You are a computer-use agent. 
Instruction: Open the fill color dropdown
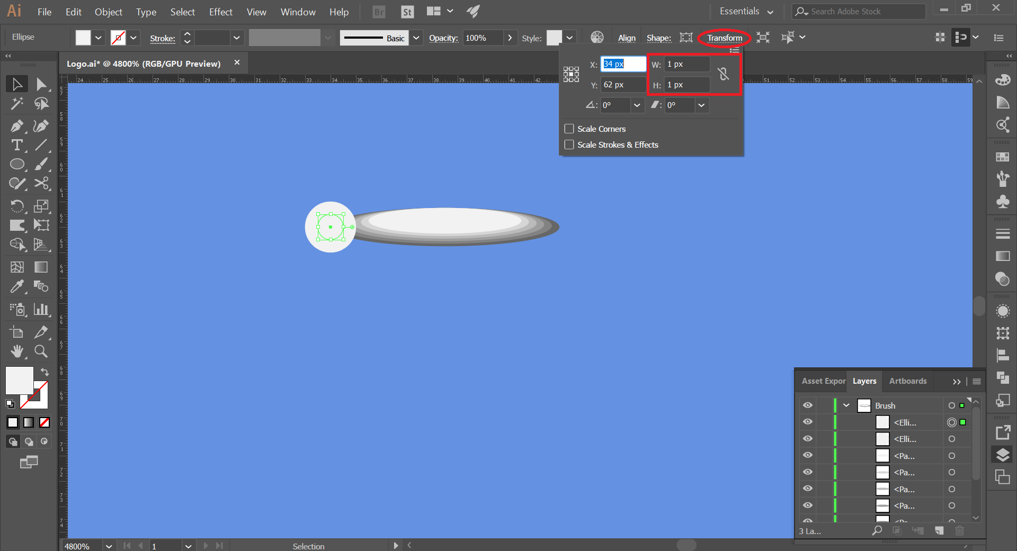click(98, 38)
